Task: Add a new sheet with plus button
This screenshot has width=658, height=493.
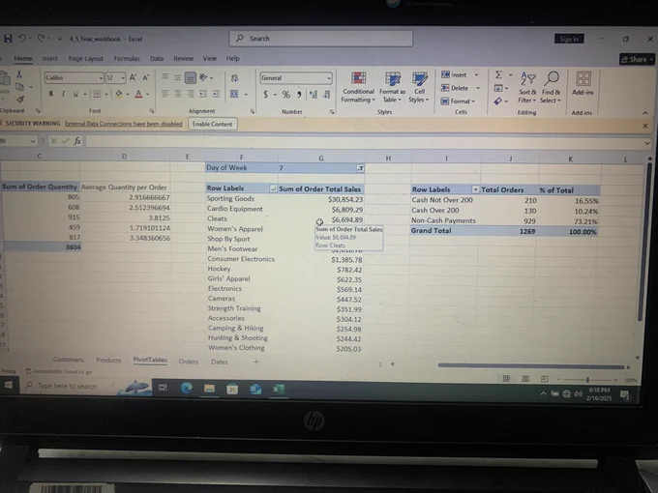Action: pyautogui.click(x=256, y=362)
